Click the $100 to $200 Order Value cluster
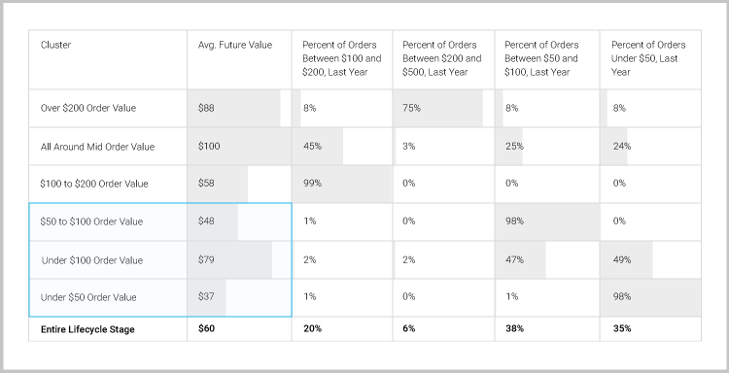Screen dimensions: 729x373 94,184
